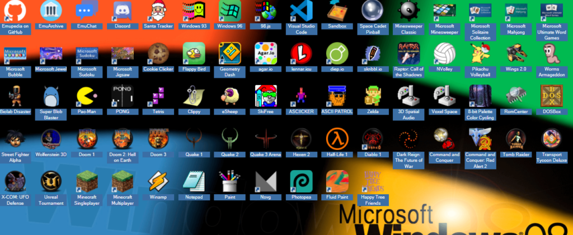Select the Paint desktop icon

(x=229, y=181)
